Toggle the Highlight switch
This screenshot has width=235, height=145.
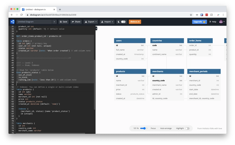[187, 129]
